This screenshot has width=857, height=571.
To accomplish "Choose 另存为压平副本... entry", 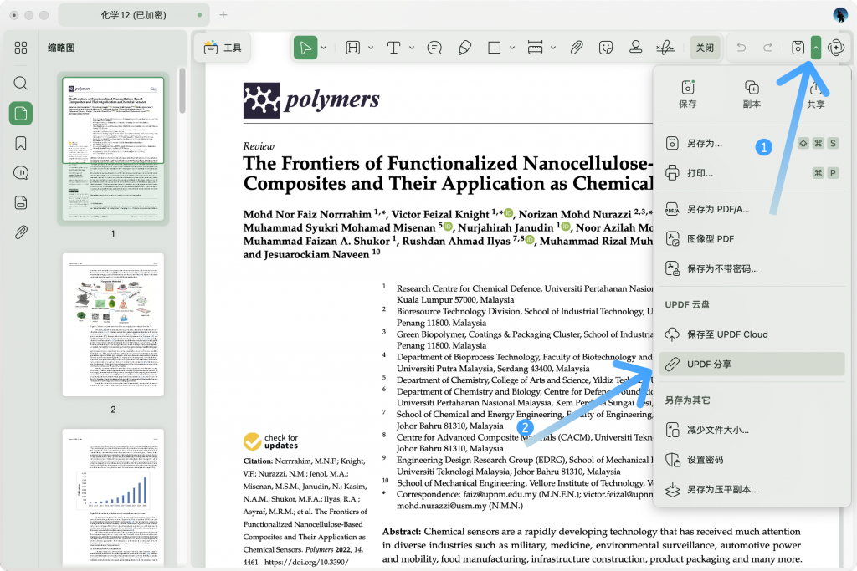I will tap(752, 490).
